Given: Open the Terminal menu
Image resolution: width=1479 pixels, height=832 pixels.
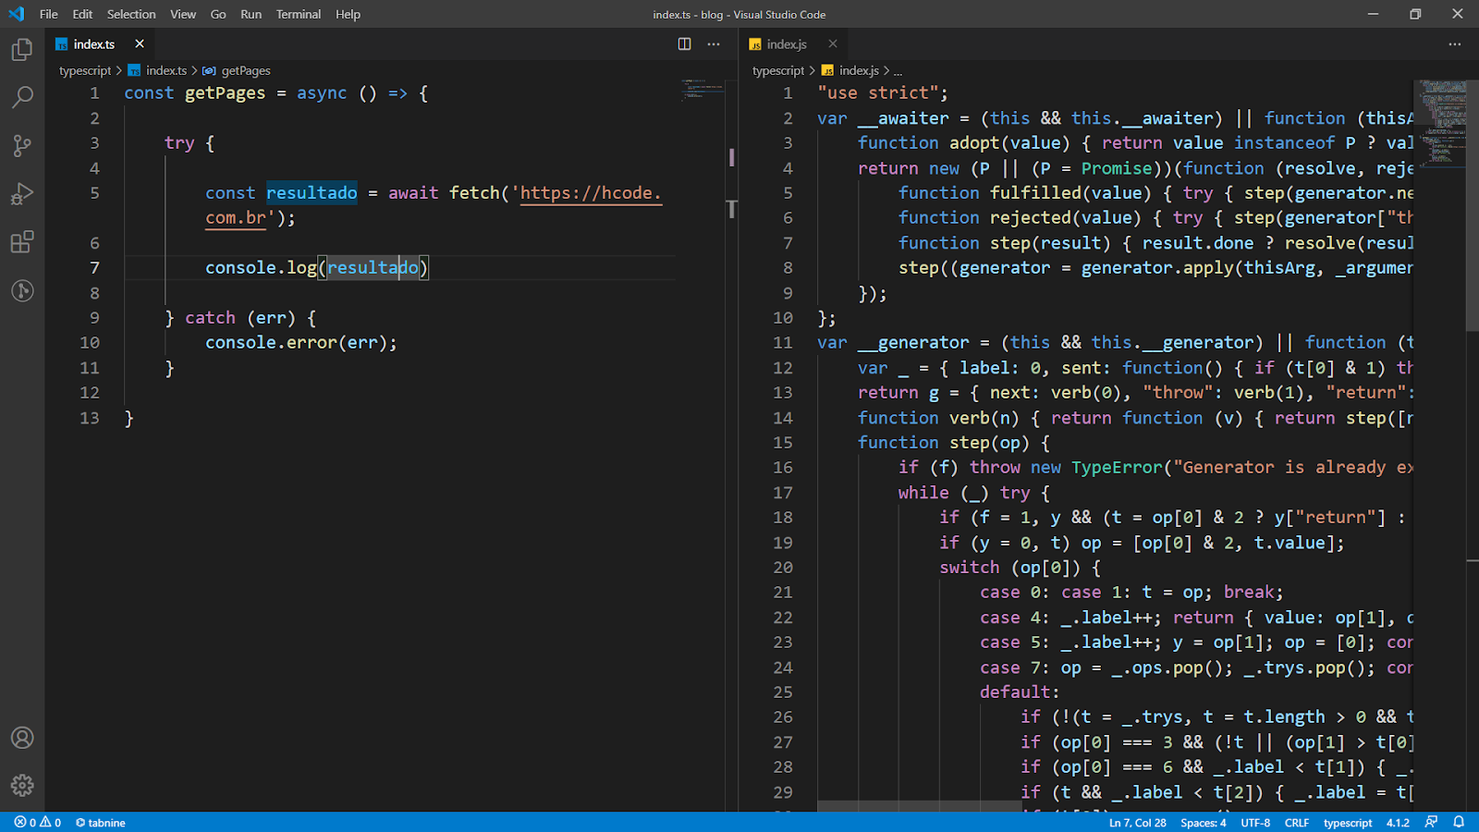Looking at the screenshot, I should point(299,14).
